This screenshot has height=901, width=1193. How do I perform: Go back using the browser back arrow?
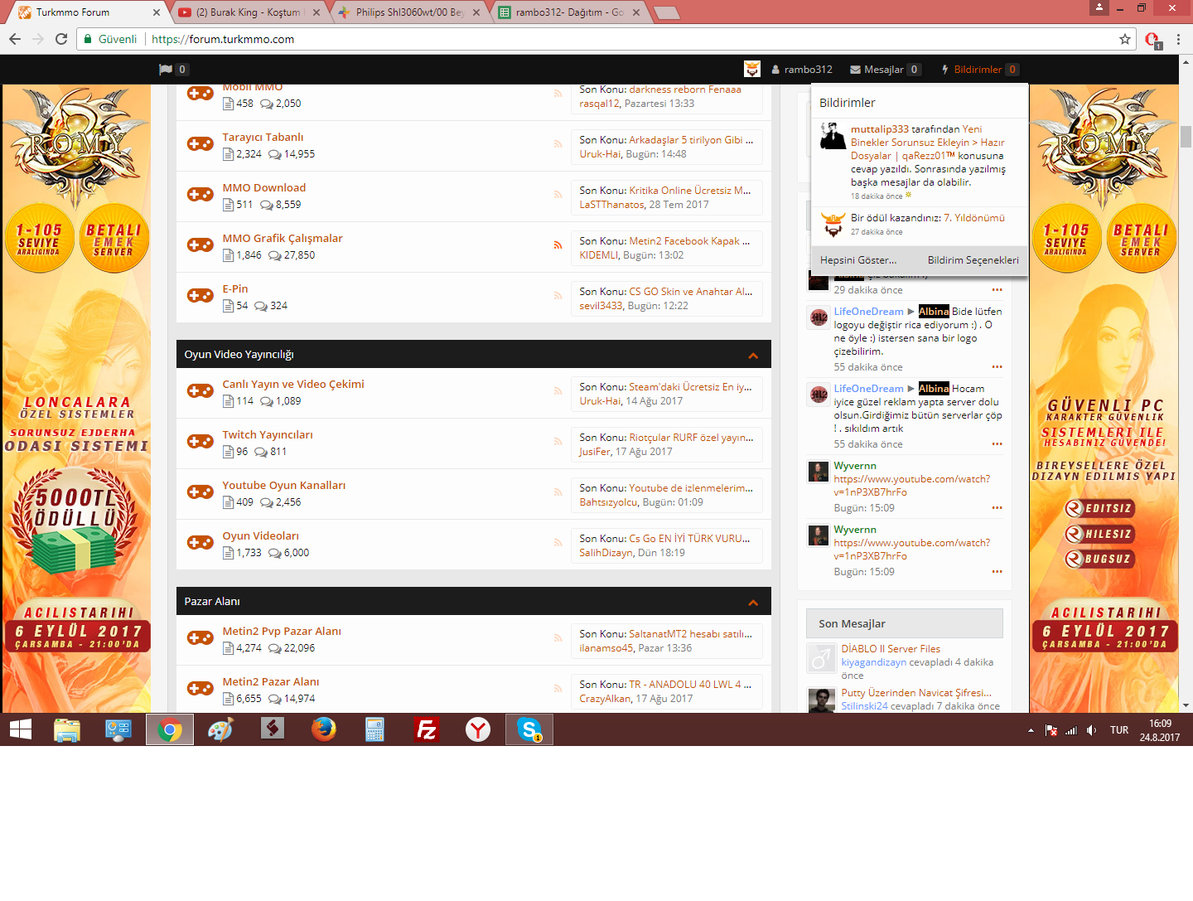click(x=15, y=39)
